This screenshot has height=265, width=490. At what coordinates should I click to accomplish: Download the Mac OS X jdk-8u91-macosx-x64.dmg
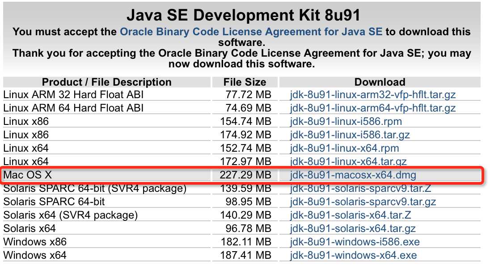point(353,175)
